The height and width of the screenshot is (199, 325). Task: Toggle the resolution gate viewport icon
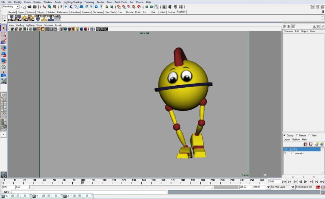coord(39,29)
